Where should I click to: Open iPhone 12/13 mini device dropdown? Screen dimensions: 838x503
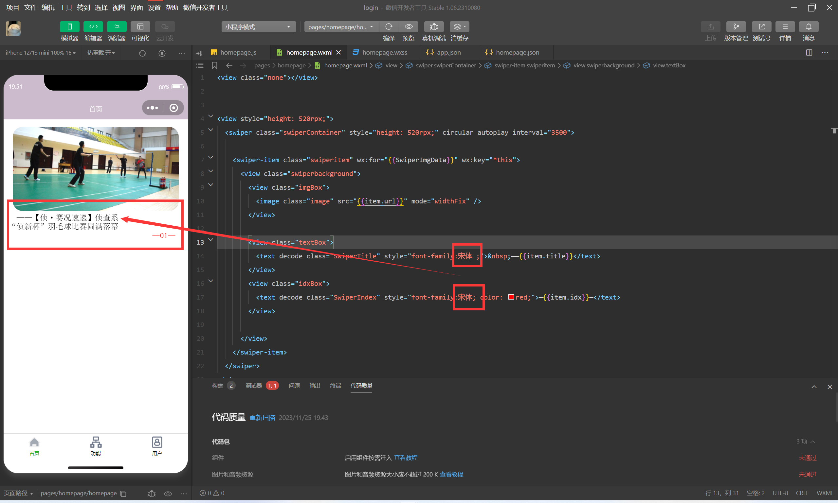pyautogui.click(x=40, y=53)
